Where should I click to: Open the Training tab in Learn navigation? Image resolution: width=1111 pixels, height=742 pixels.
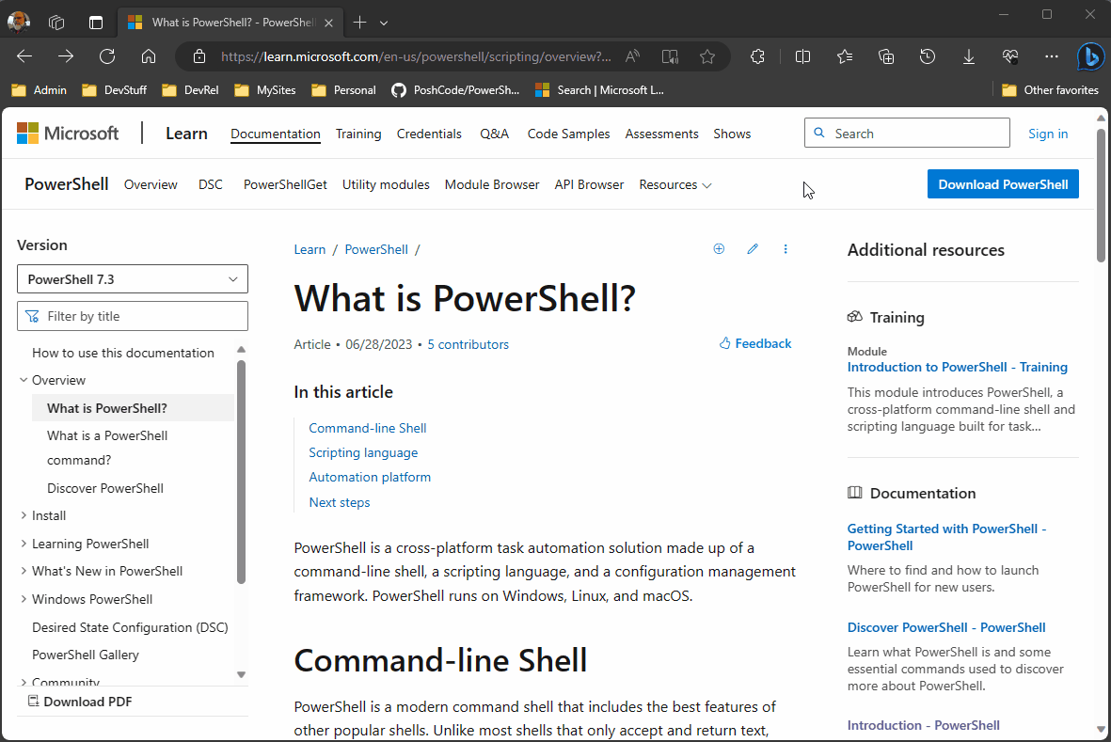358,134
